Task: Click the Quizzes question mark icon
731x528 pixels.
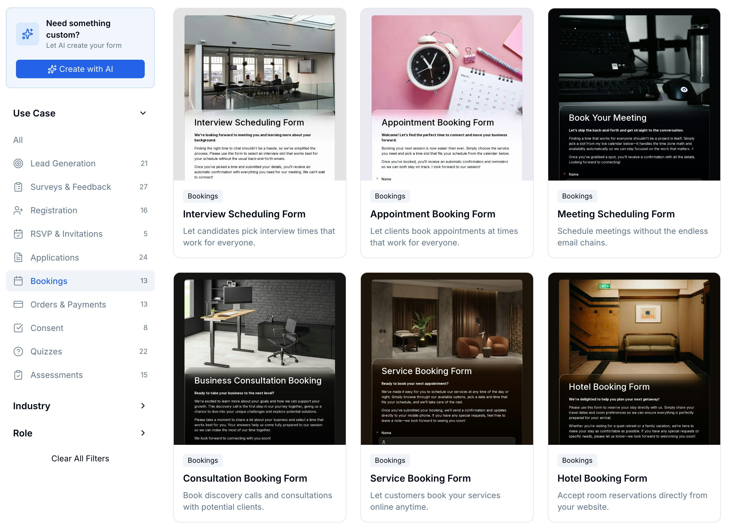Action: tap(18, 351)
